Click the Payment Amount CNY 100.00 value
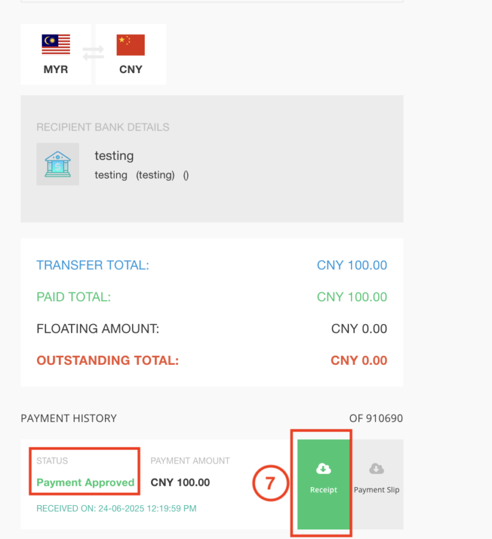Screen dimensions: 492x539 [180, 483]
